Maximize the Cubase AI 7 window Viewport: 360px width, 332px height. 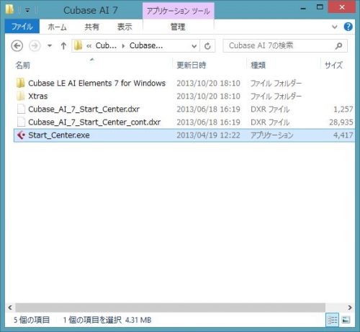click(x=320, y=7)
